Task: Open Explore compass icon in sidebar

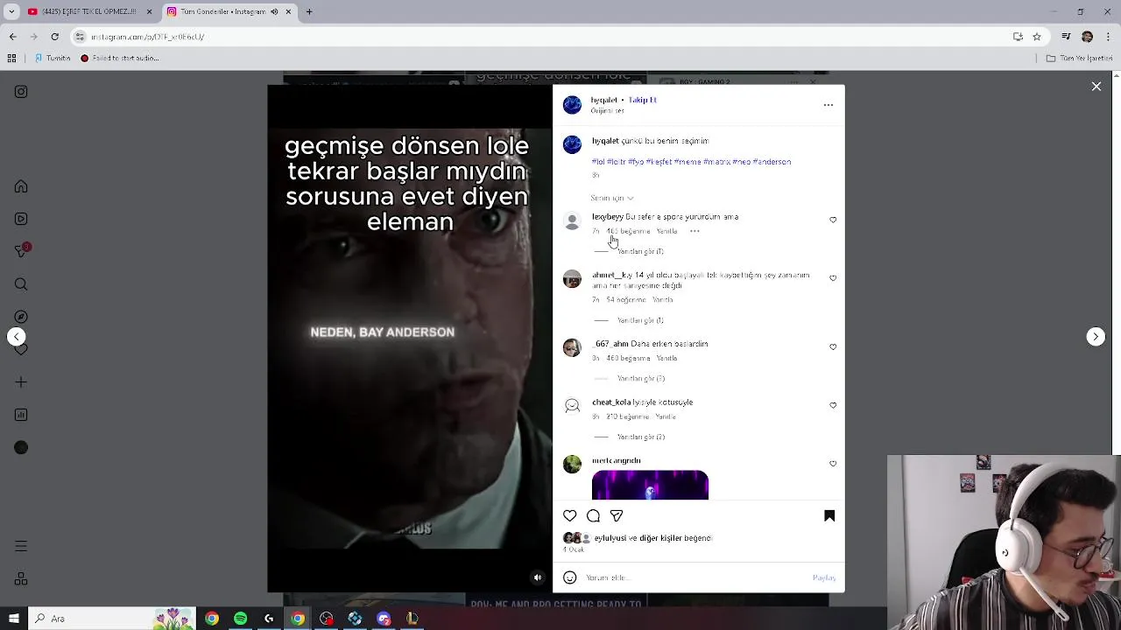Action: click(21, 317)
